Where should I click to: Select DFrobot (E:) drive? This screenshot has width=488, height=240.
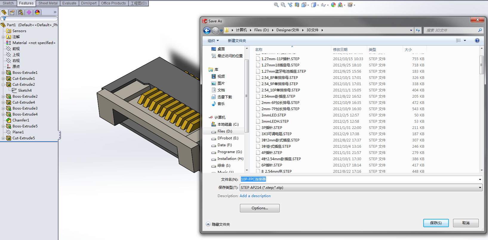pos(228,138)
